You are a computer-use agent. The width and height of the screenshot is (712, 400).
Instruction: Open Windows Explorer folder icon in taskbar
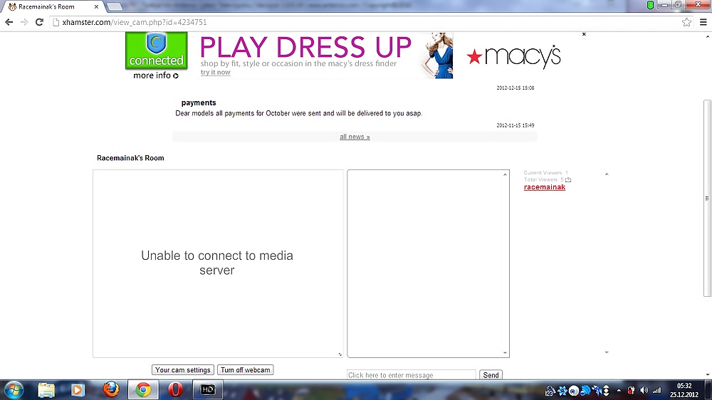click(46, 389)
